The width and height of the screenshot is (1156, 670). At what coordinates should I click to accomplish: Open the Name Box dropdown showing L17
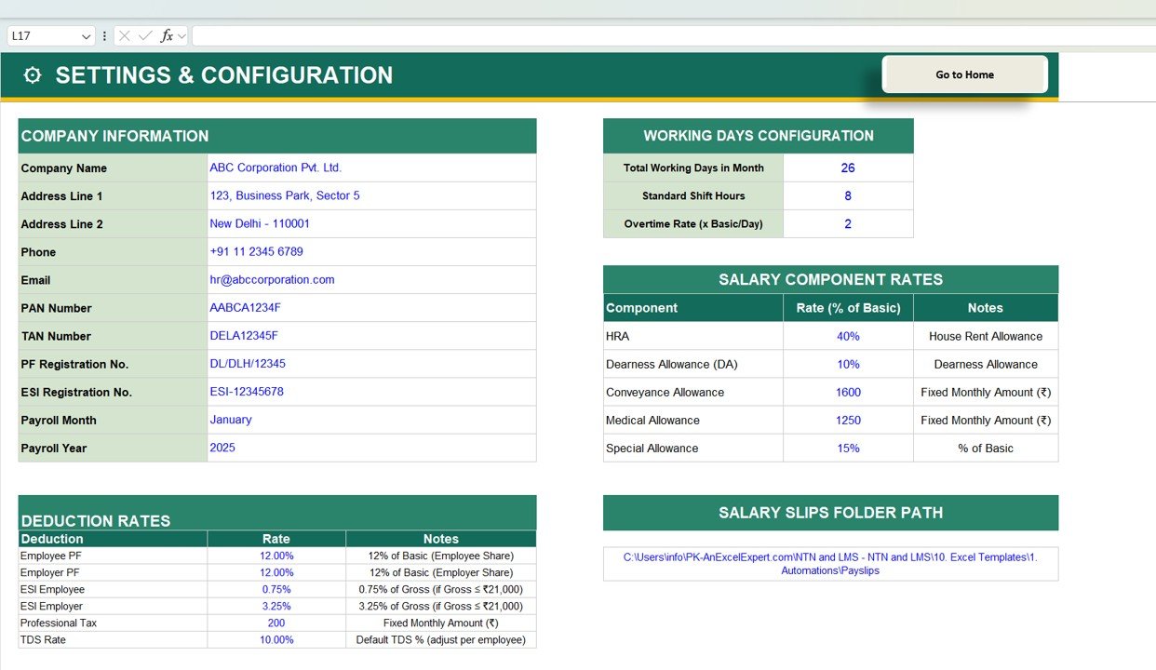(87, 35)
